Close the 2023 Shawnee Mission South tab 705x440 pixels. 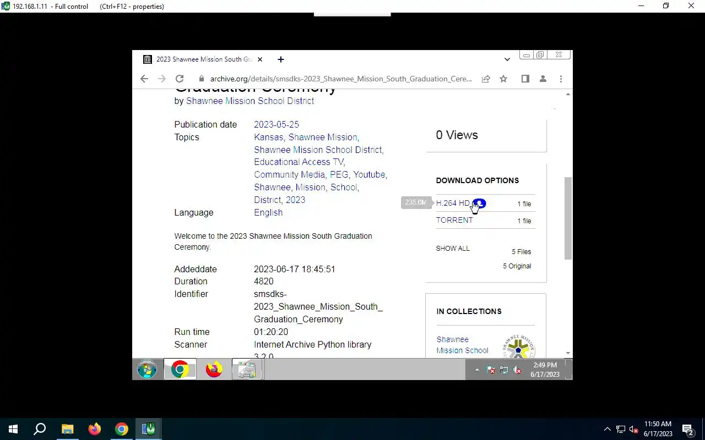pos(260,59)
